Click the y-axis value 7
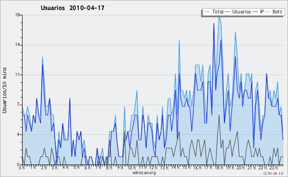 click(x=18, y=105)
